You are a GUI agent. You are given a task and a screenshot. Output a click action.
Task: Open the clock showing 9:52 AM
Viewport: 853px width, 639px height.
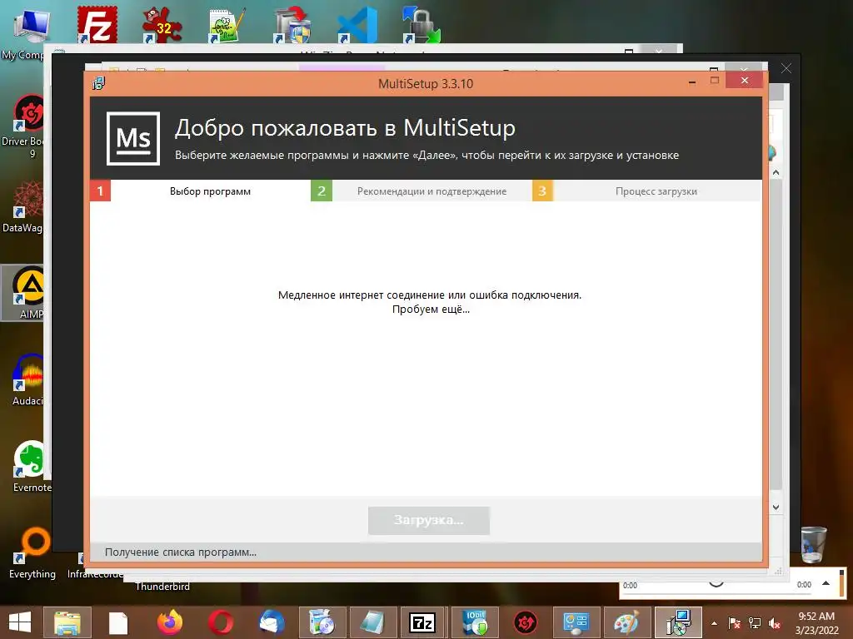[x=816, y=623]
